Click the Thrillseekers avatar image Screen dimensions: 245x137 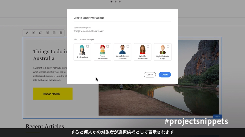82,50
